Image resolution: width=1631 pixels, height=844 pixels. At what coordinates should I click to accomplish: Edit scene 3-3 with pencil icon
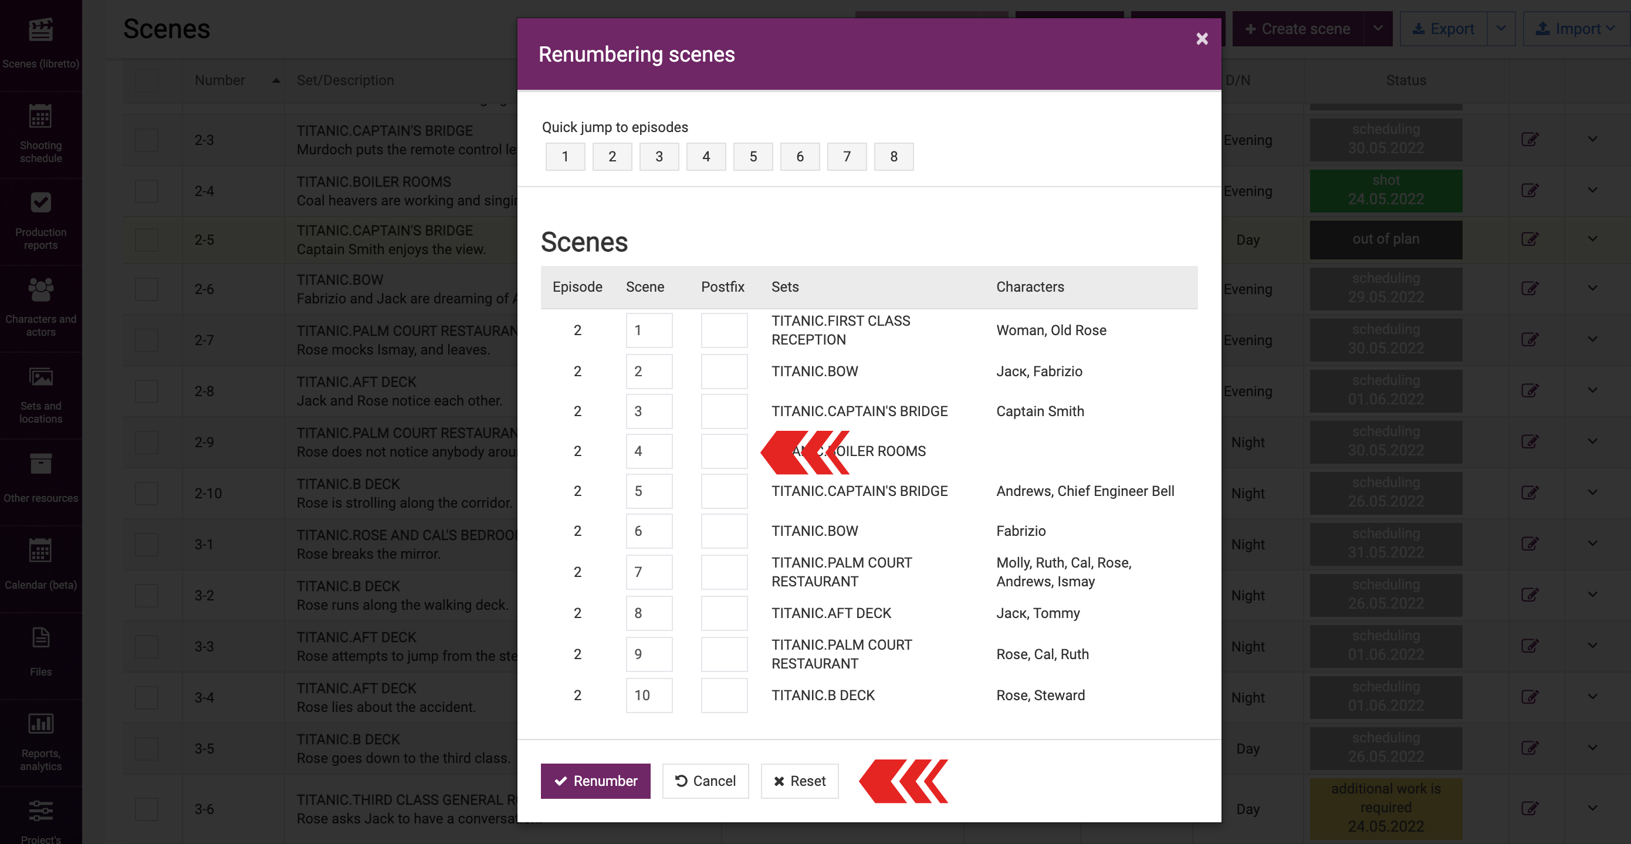point(1530,646)
